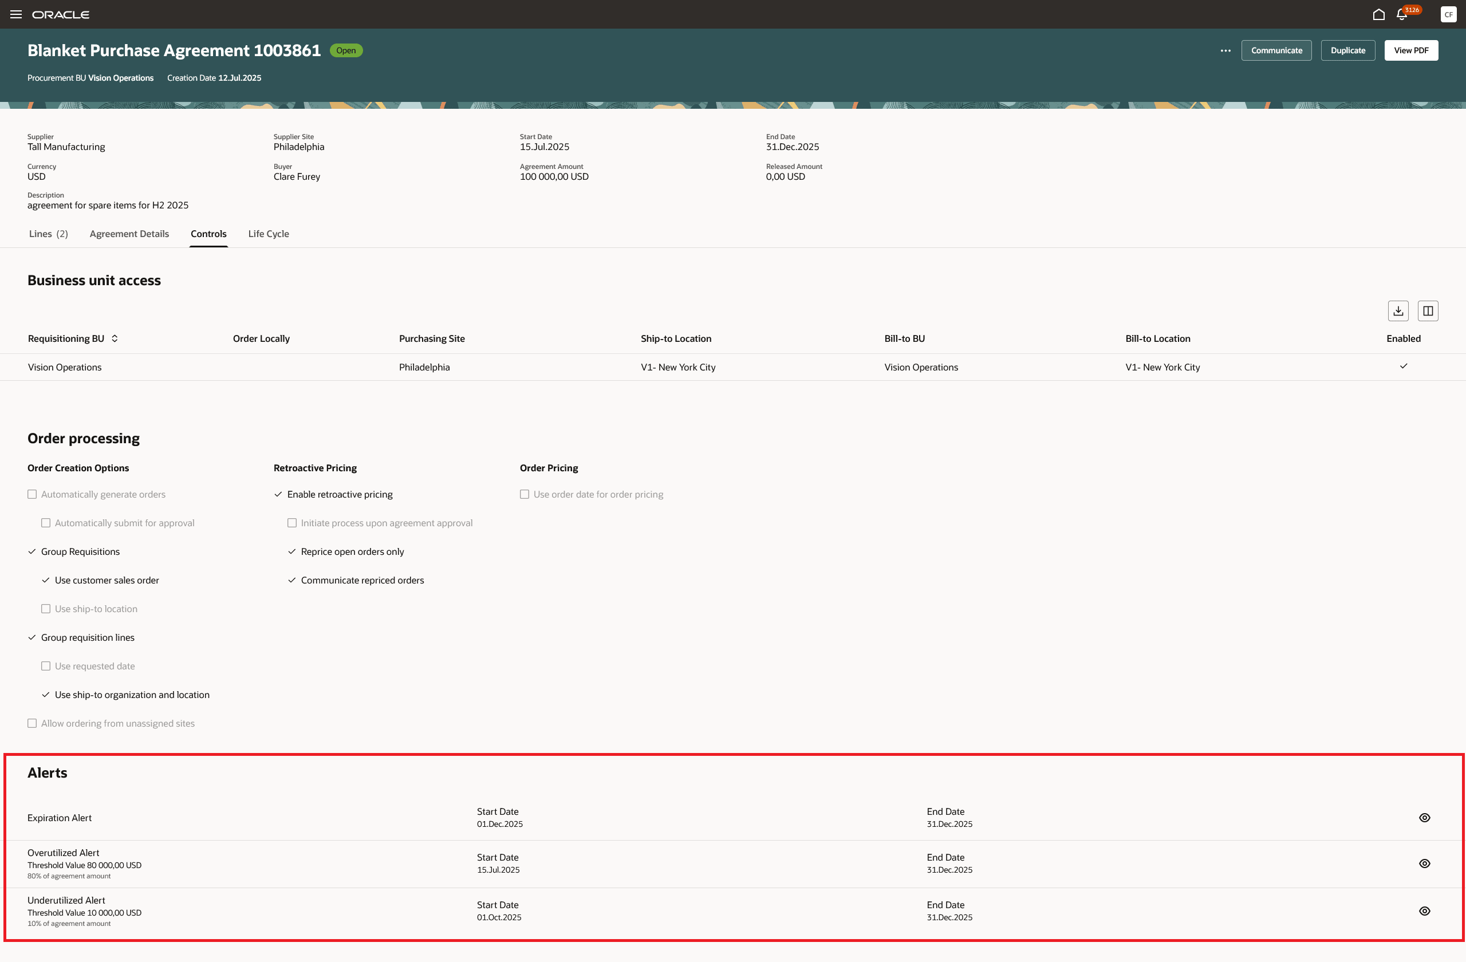Switch to the Life Cycle tab
Image resolution: width=1466 pixels, height=962 pixels.
pyautogui.click(x=268, y=234)
